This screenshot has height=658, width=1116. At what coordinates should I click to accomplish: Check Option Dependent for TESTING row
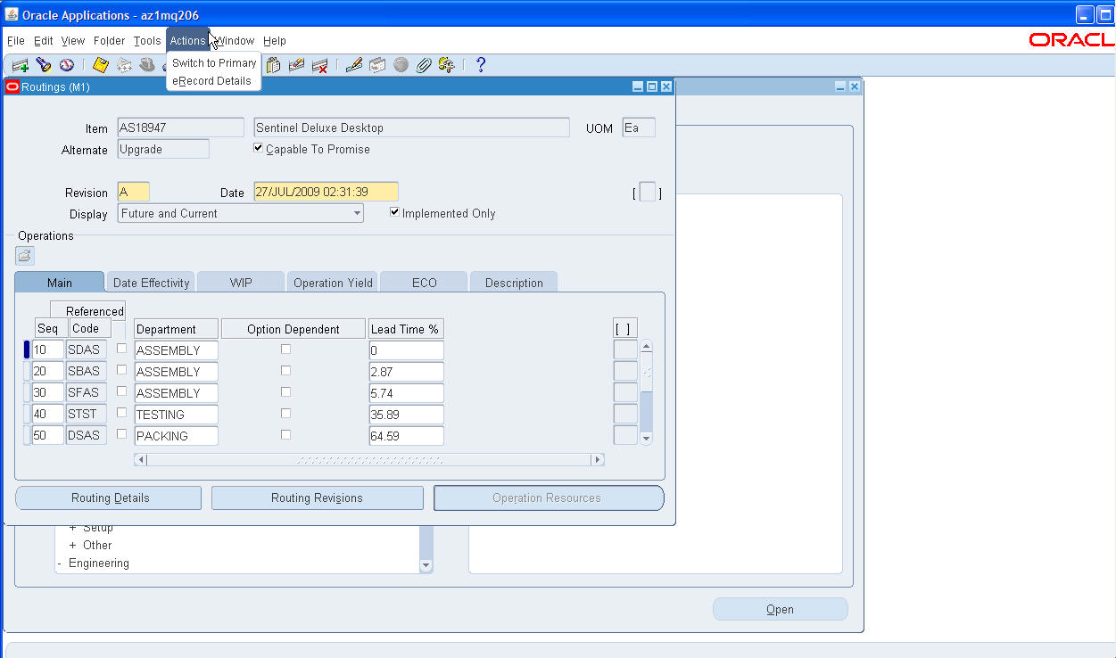pyautogui.click(x=285, y=413)
